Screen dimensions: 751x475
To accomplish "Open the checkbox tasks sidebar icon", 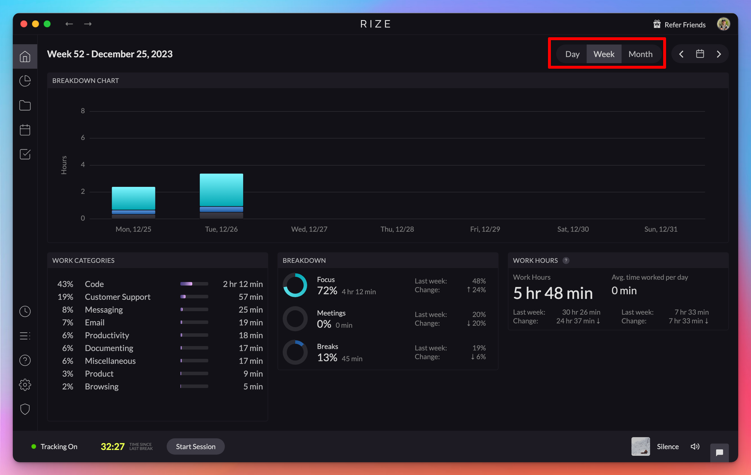I will coord(25,154).
